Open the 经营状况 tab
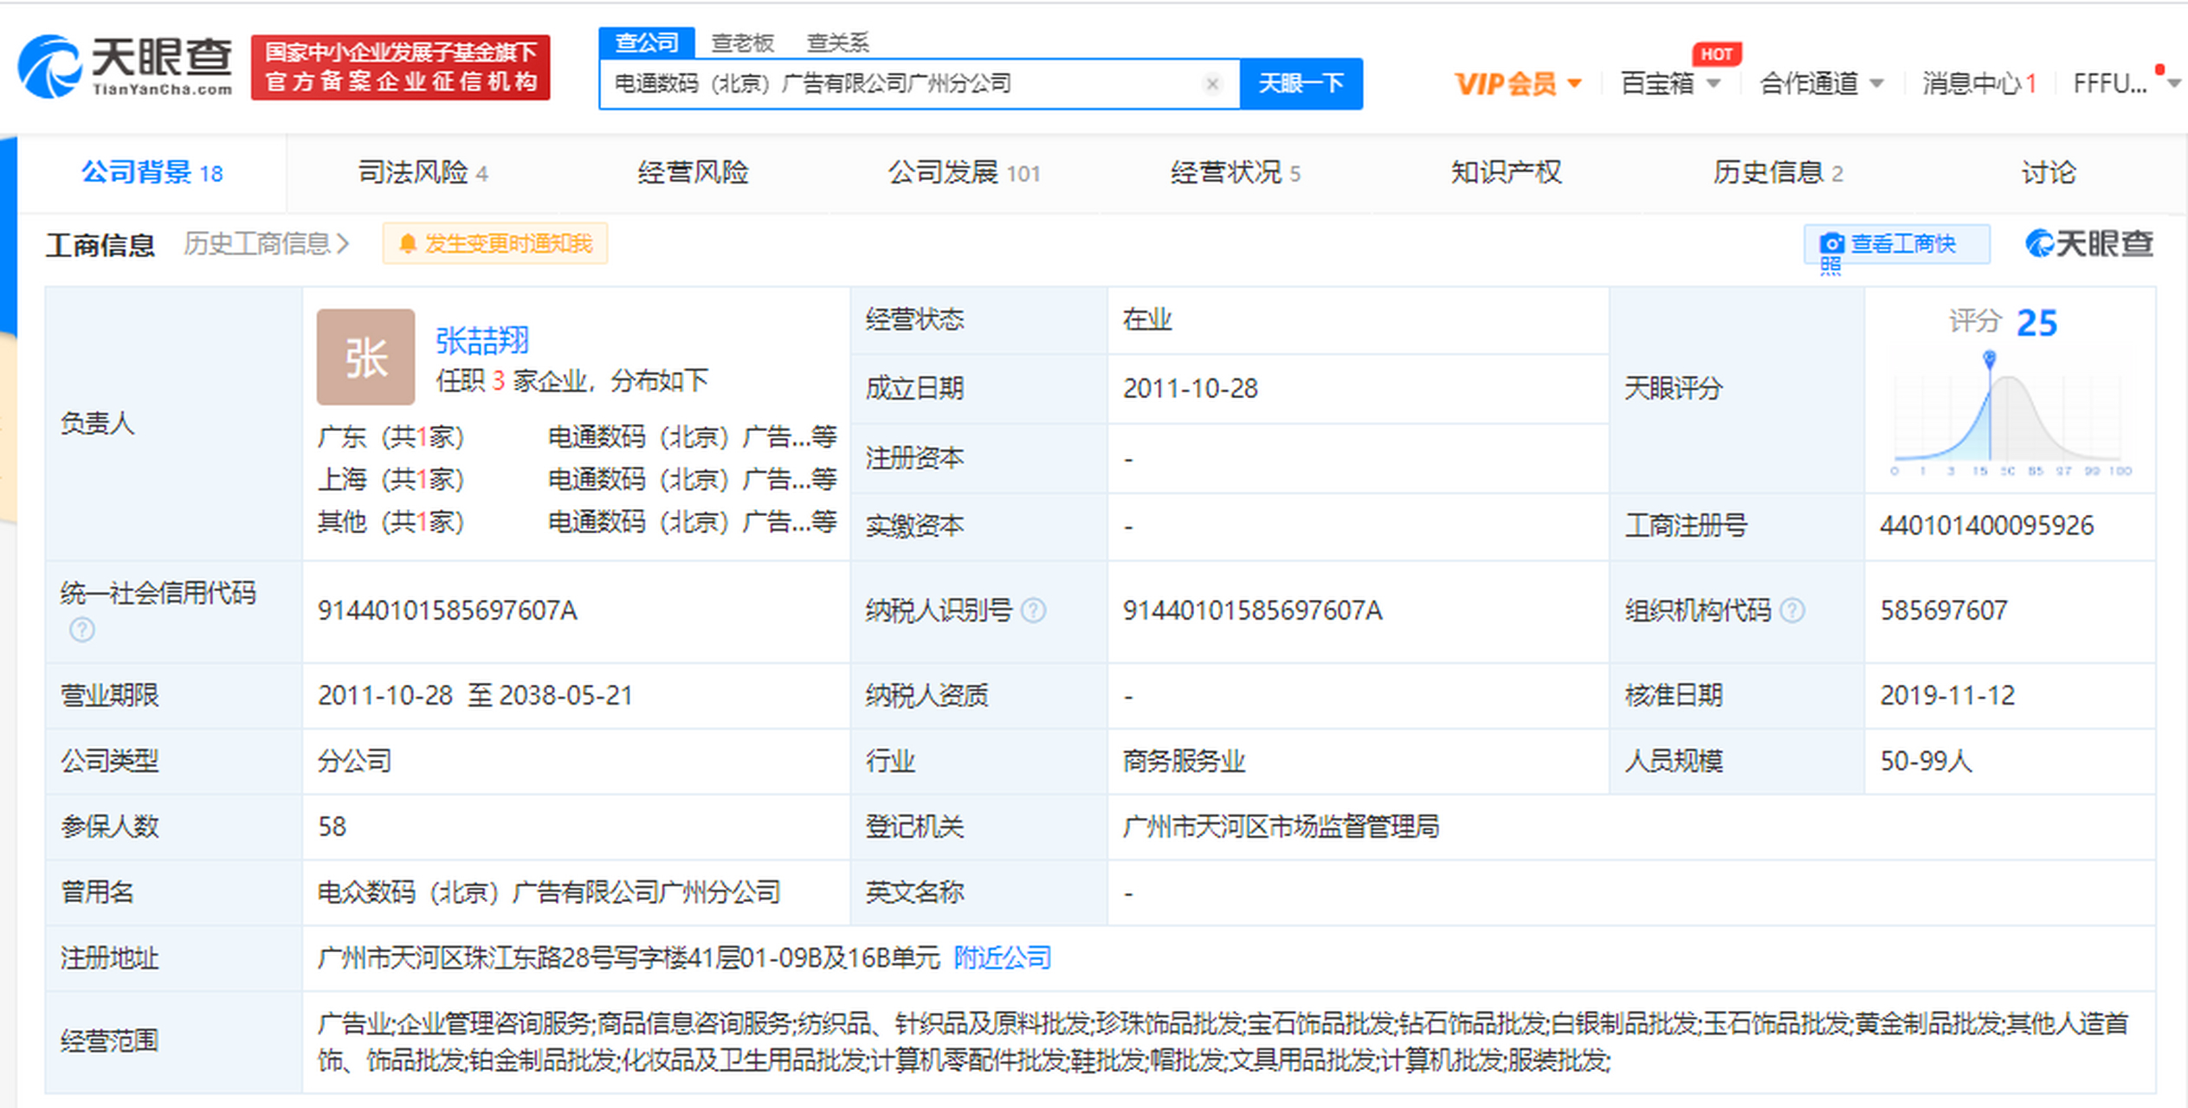The image size is (2188, 1108). point(1236,172)
